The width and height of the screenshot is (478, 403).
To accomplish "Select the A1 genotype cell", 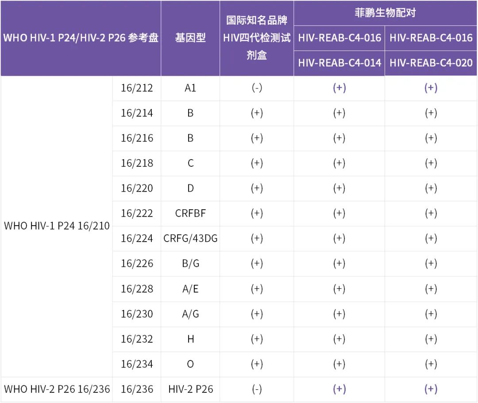I will (x=190, y=88).
